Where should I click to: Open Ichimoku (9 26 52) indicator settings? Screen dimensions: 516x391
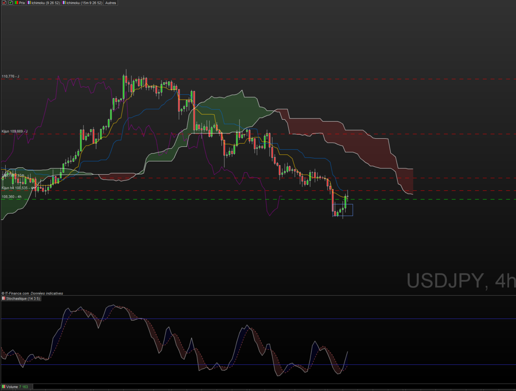(x=44, y=3)
